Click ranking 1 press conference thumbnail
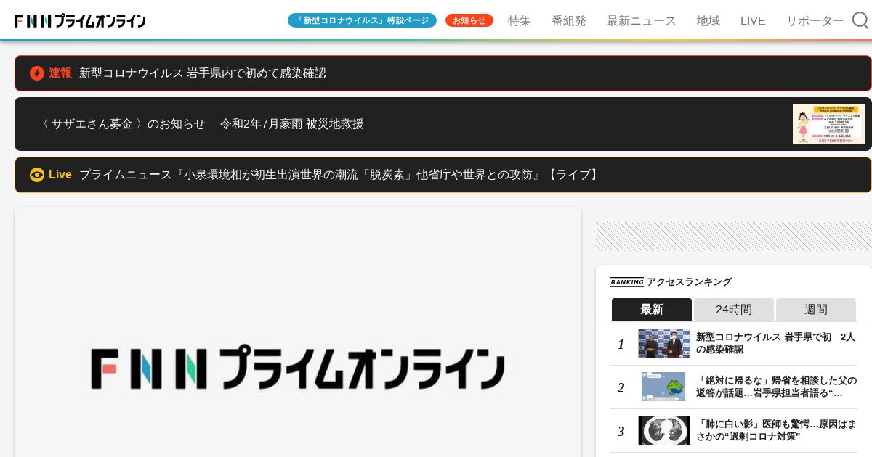This screenshot has height=457, width=872. click(664, 343)
